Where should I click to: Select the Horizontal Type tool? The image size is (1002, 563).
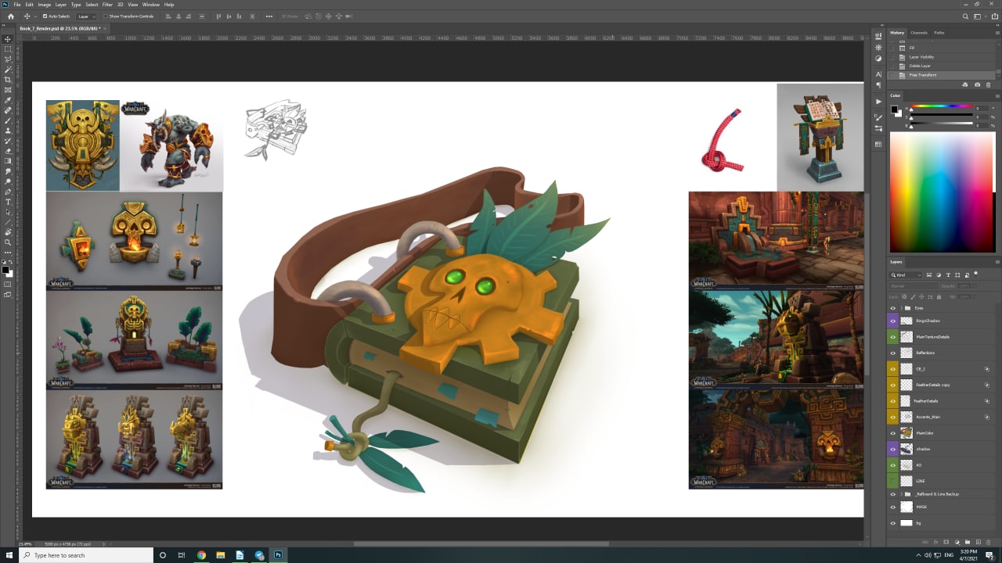point(8,202)
